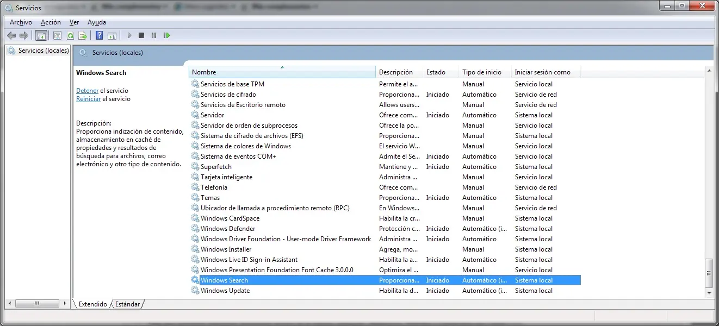Viewport: 719px width, 326px height.
Task: Open the Properties toolbar icon
Action: [x=57, y=35]
